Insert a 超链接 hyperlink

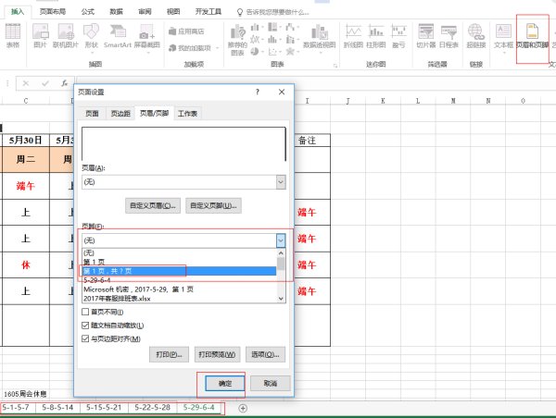click(x=476, y=36)
